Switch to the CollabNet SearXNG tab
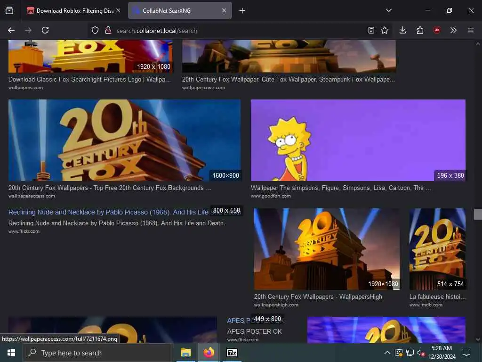Screen dimensions: 482x362 (180, 10)
